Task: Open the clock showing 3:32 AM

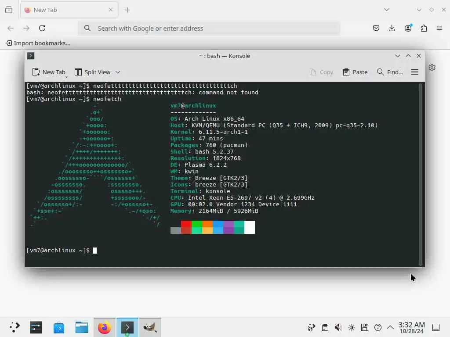Action: pyautogui.click(x=411, y=327)
